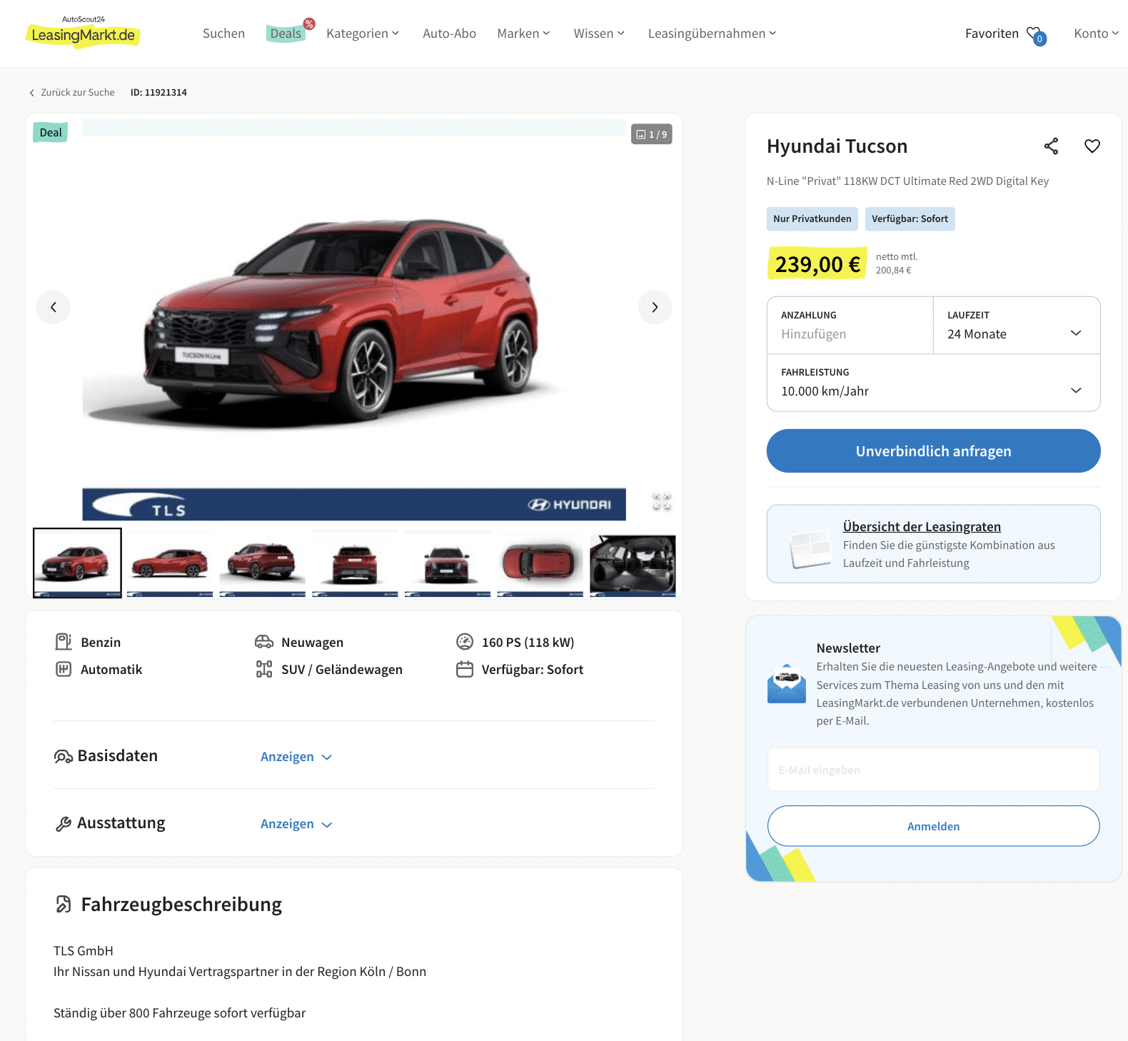Share this Hyundai Tucson listing
The image size is (1128, 1041).
(1051, 146)
